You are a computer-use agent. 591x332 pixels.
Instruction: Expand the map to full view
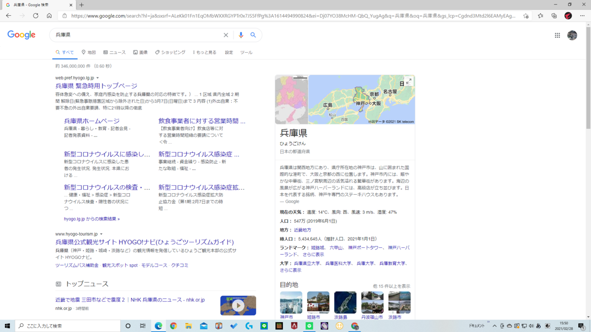tap(408, 81)
